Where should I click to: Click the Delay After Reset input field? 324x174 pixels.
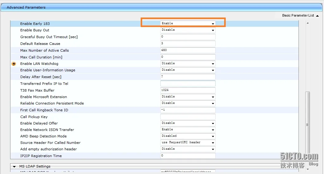[x=188, y=77]
